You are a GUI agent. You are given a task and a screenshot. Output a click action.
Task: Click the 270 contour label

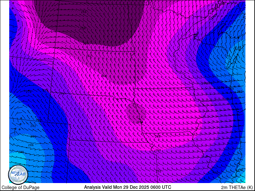[158, 171]
